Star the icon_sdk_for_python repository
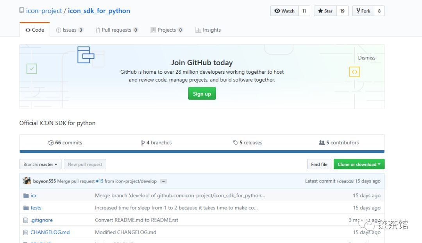This screenshot has height=243, width=422. 325,11
